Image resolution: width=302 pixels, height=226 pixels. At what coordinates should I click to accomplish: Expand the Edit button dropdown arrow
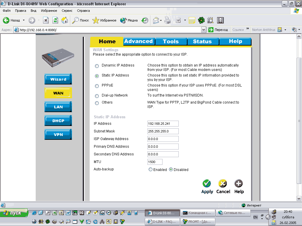185,20
